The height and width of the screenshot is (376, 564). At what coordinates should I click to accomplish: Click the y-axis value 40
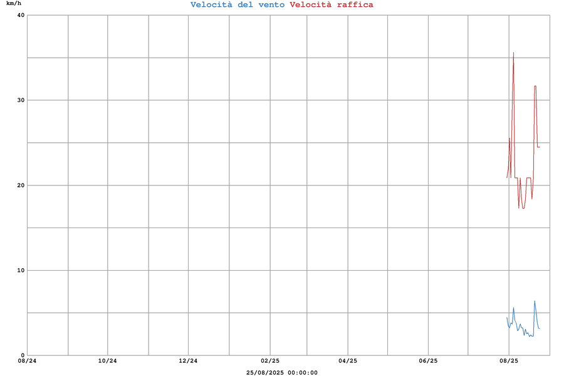pos(21,15)
